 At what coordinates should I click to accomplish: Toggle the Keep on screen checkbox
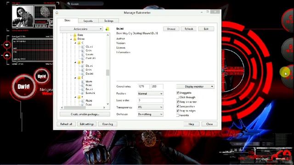tap(178, 102)
